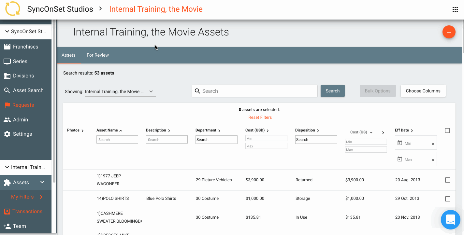464x235 pixels.
Task: Click the Assets puzzle icon in sidebar
Action: [x=7, y=183]
